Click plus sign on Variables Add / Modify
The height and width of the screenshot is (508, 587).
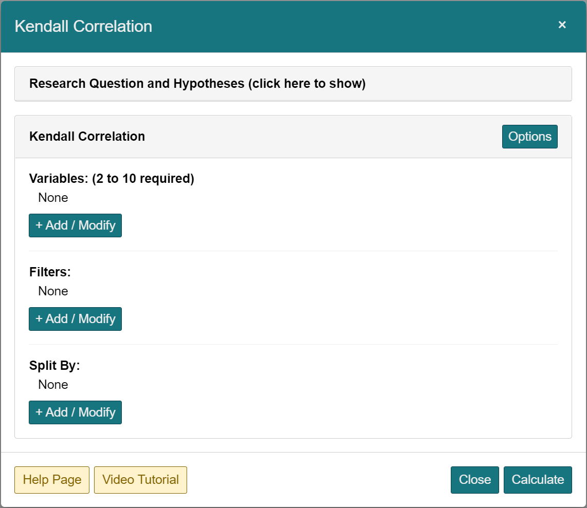(x=39, y=225)
